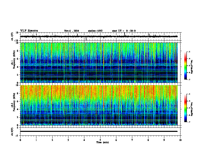
Task: Select the ch.2 "Frequency (kHz)" axis label
Action: click(x=14, y=102)
